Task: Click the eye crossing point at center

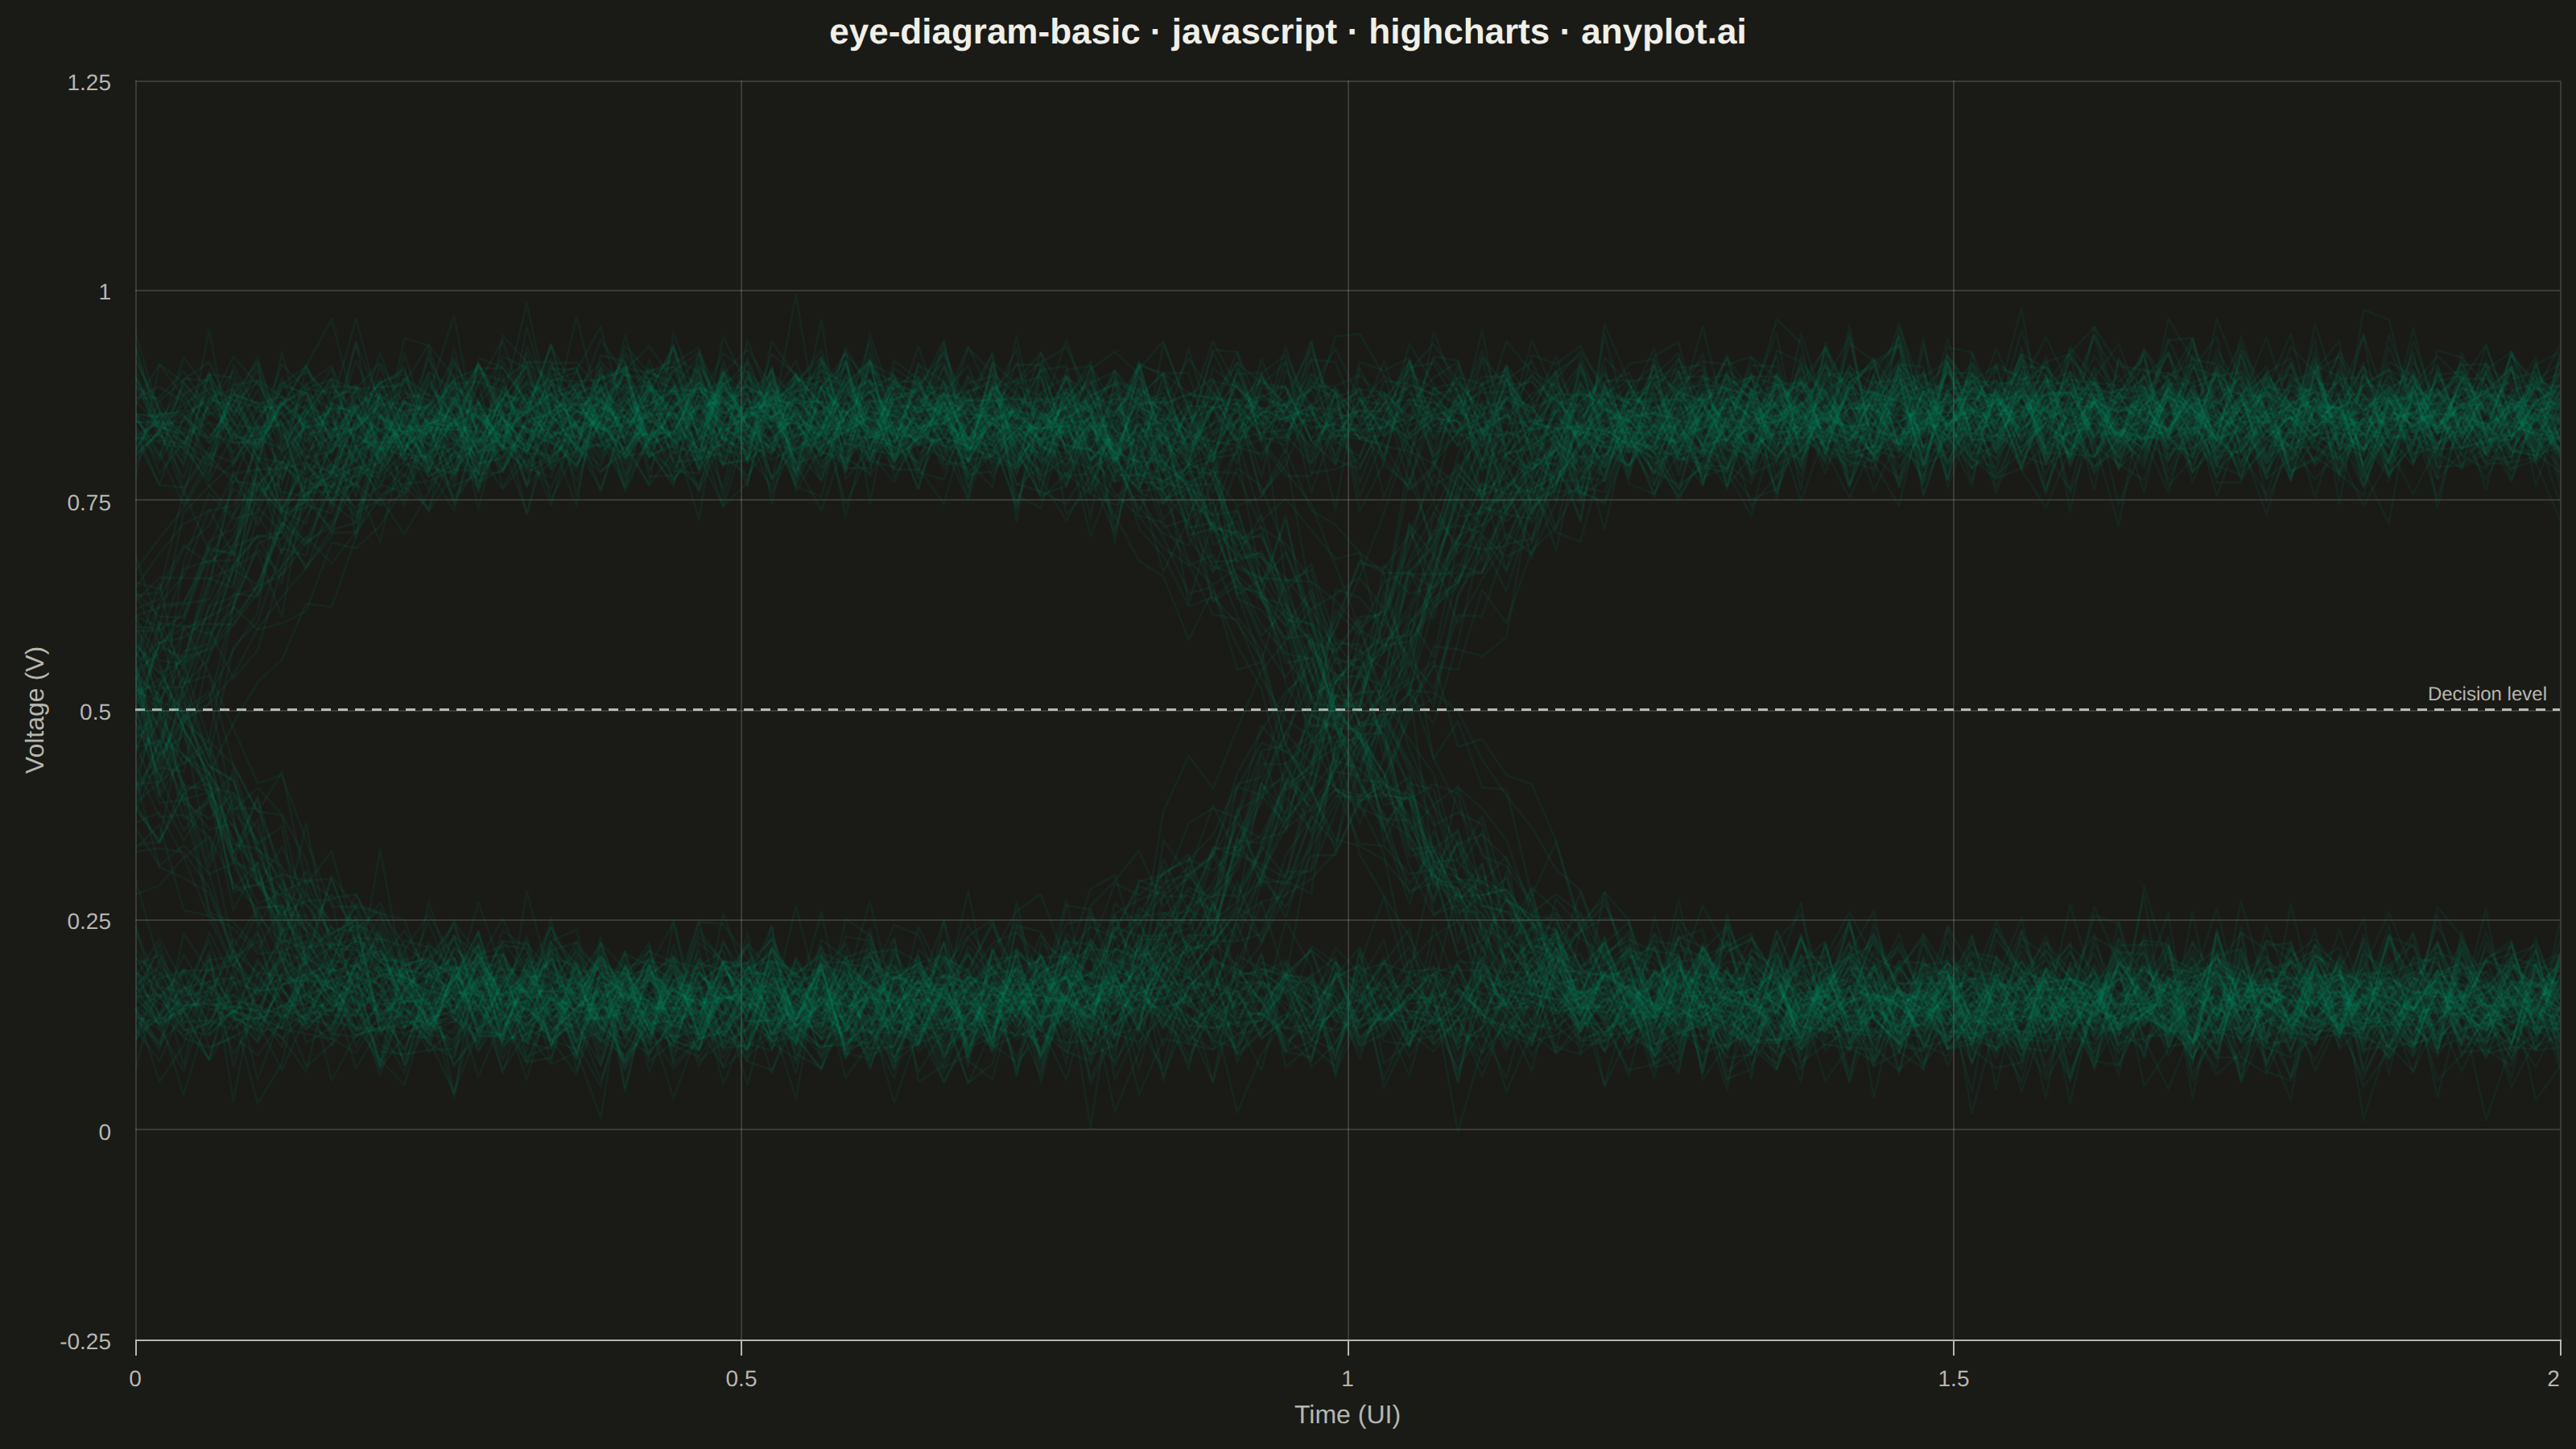Action: tap(1346, 710)
